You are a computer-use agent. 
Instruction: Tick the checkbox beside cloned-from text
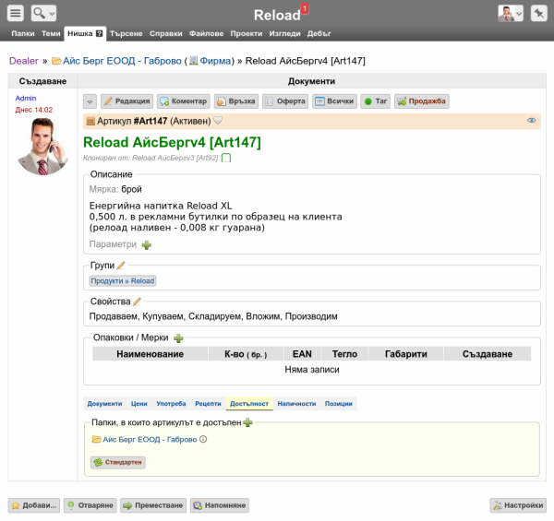[x=226, y=158]
